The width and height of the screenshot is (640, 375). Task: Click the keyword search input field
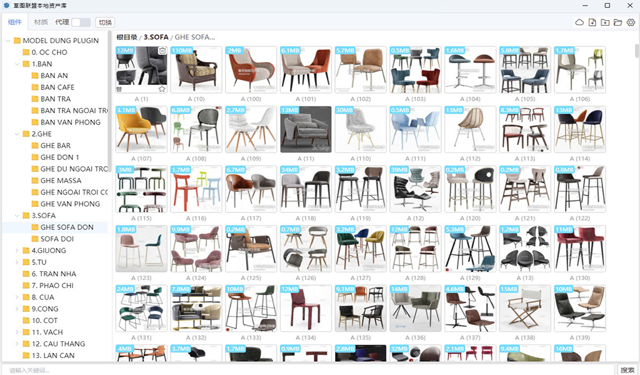[306, 370]
